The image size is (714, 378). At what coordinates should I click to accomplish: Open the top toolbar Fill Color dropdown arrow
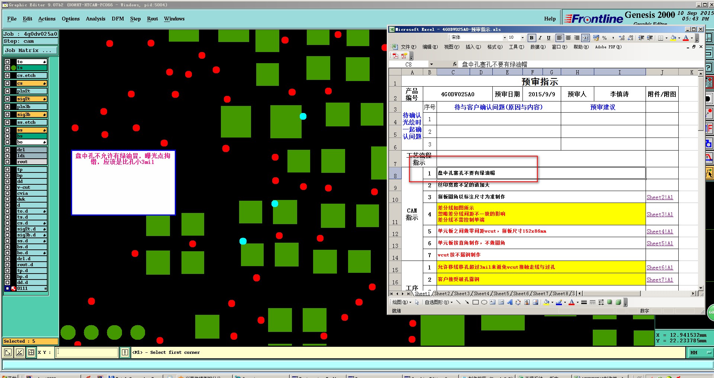click(x=679, y=38)
